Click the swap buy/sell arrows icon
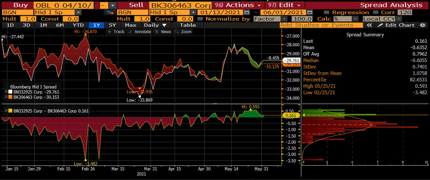The width and height of the screenshot is (430, 180). coord(110,12)
